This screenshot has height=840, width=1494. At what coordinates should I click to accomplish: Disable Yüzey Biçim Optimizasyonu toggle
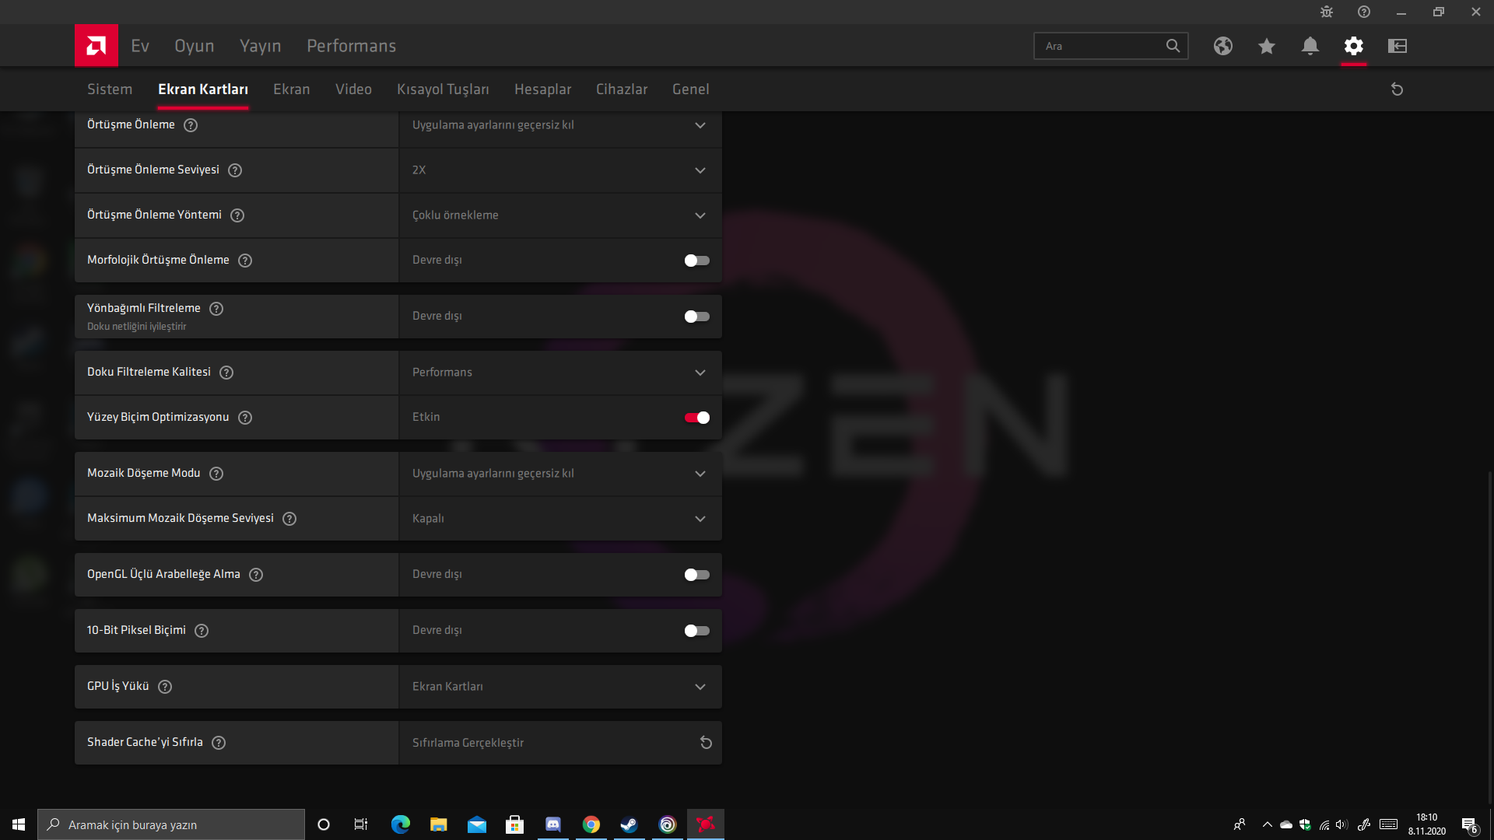pyautogui.click(x=696, y=418)
